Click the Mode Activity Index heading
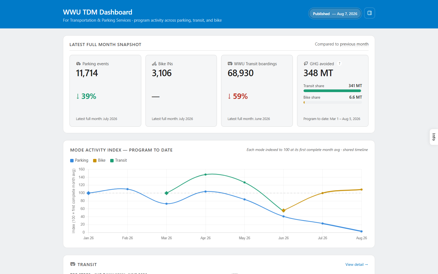The height and width of the screenshot is (274, 438). click(121, 150)
